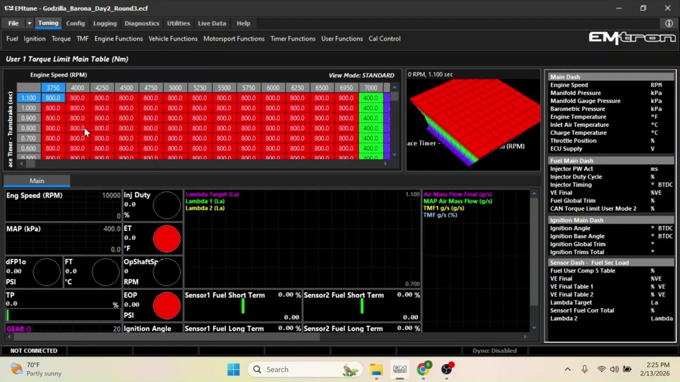The width and height of the screenshot is (680, 382).
Task: Click the table's horizontal scroll right arrow
Action: click(x=386, y=163)
